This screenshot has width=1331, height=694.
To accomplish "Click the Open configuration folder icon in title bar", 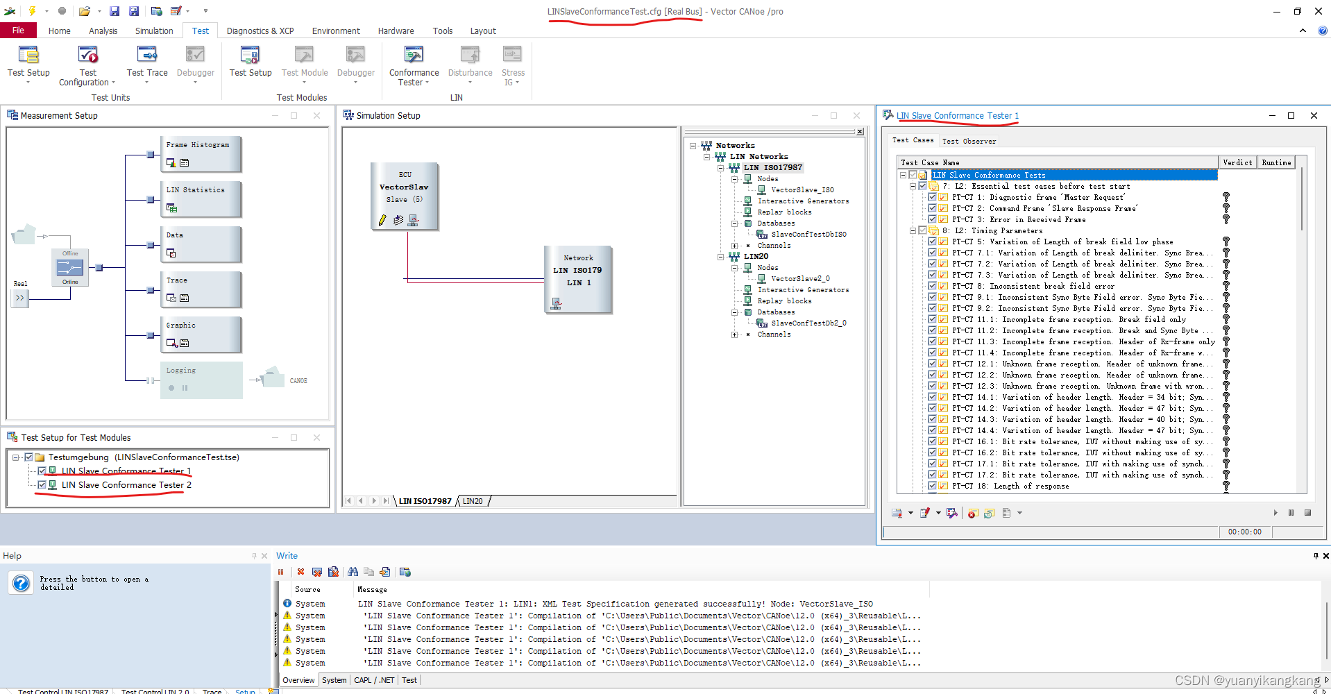I will tap(84, 11).
